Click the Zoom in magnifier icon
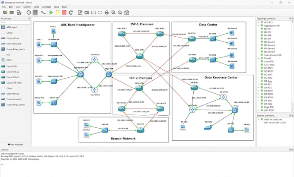The image size is (294, 177). (x=113, y=13)
